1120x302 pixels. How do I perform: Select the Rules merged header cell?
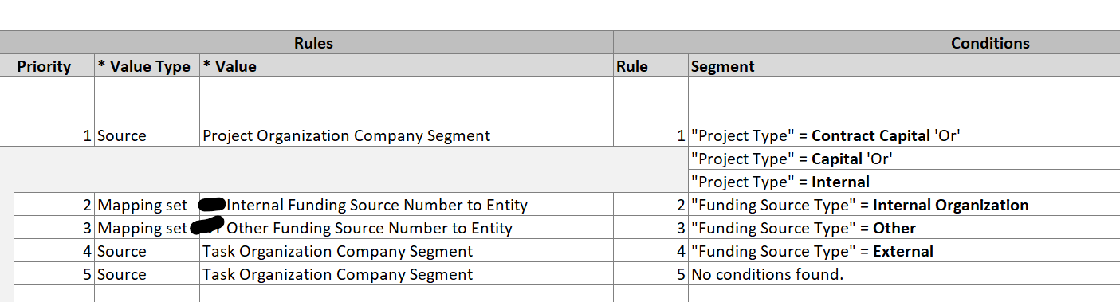313,43
